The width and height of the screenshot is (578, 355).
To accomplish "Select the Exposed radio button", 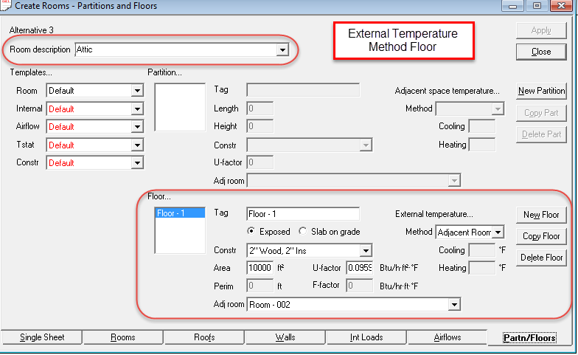I will click(251, 232).
